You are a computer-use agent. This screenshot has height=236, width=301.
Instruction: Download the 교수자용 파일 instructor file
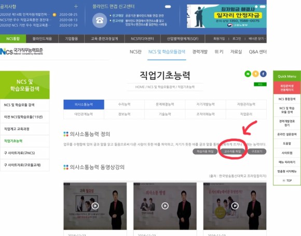tap(232, 151)
